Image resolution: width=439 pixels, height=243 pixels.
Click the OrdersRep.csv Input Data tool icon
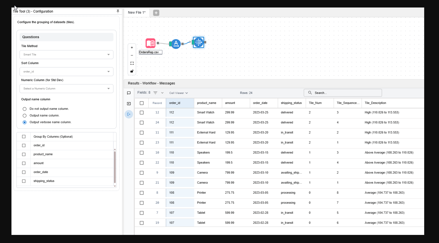click(150, 43)
